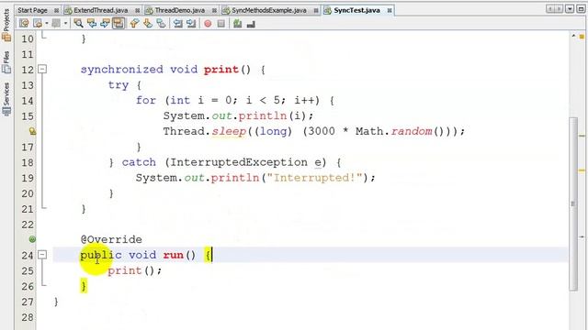The image size is (588, 330).
Task: Click Shift Line Right icon
Action: pos(191,24)
